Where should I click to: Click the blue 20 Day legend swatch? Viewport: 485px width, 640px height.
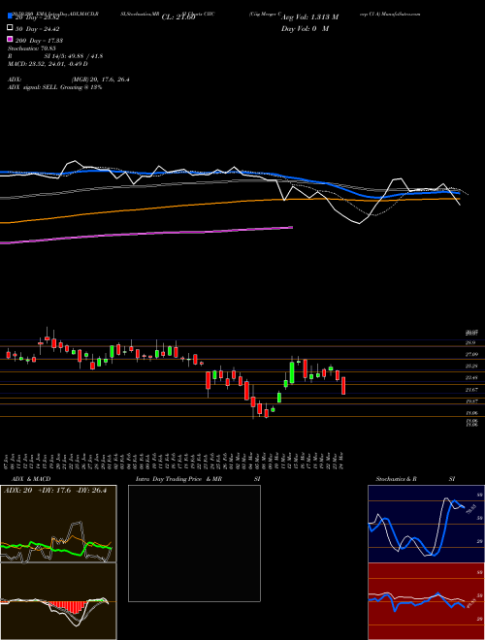click(x=10, y=16)
